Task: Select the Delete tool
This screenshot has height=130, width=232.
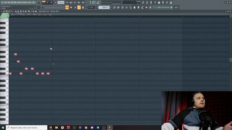Action: tap(23, 11)
